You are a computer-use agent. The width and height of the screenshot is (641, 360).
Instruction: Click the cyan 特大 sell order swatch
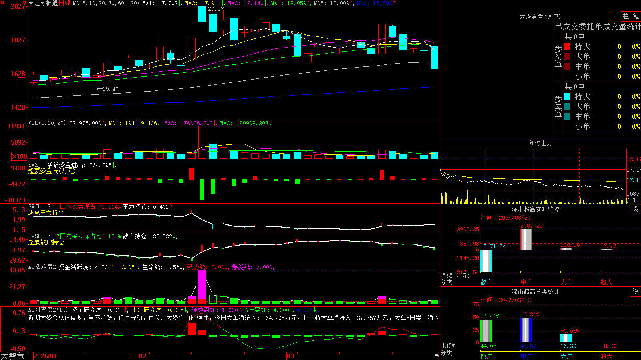567,96
